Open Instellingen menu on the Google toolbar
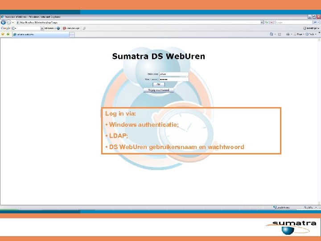321x241 pixels. coord(311,28)
